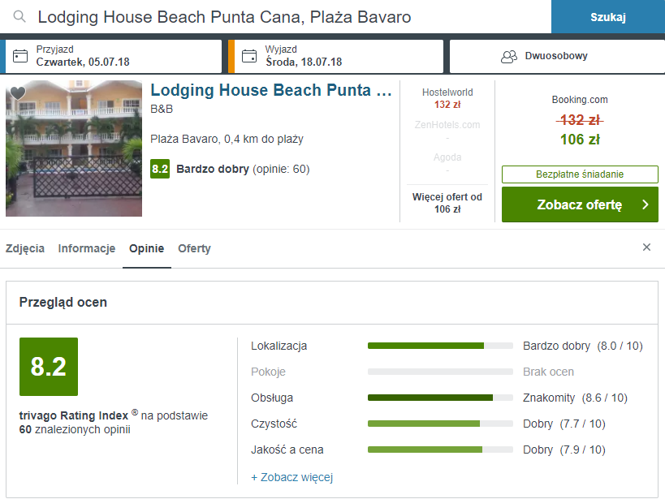Click the check-out calendar icon
Image resolution: width=665 pixels, height=499 pixels.
click(x=249, y=56)
